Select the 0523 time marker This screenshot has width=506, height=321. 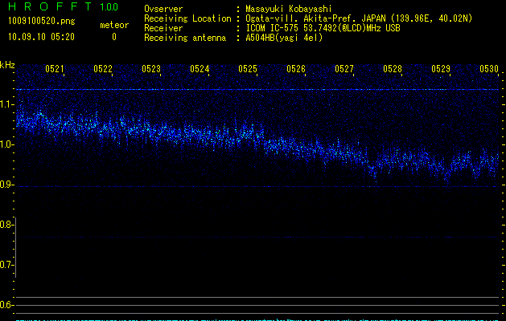[x=151, y=69]
